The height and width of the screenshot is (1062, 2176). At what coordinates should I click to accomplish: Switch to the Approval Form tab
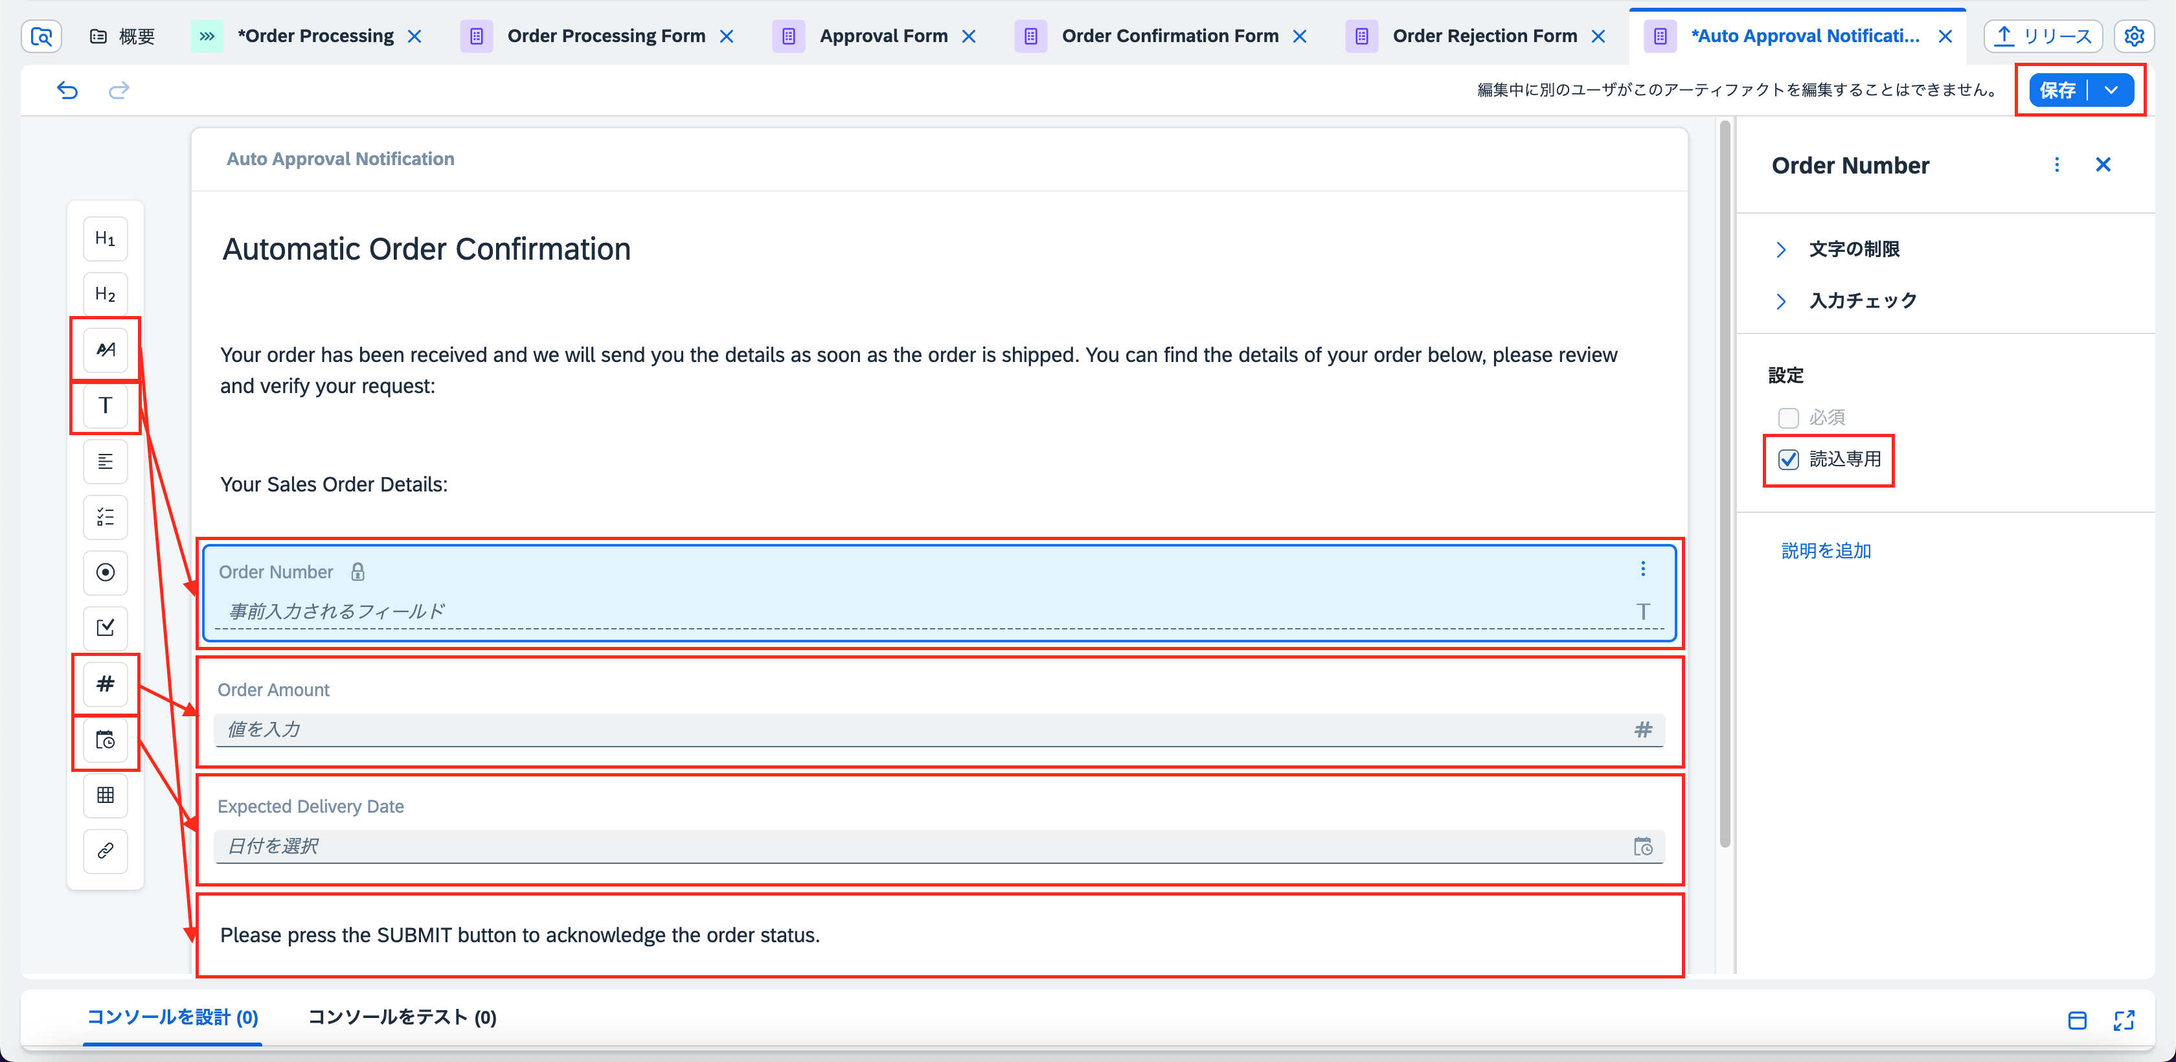882,36
